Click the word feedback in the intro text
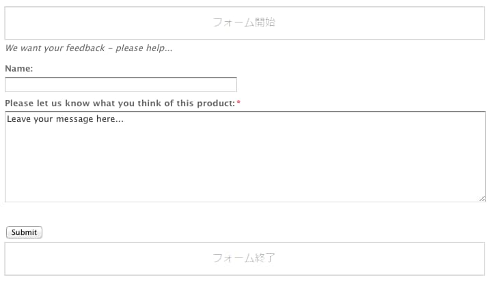 pyautogui.click(x=85, y=48)
